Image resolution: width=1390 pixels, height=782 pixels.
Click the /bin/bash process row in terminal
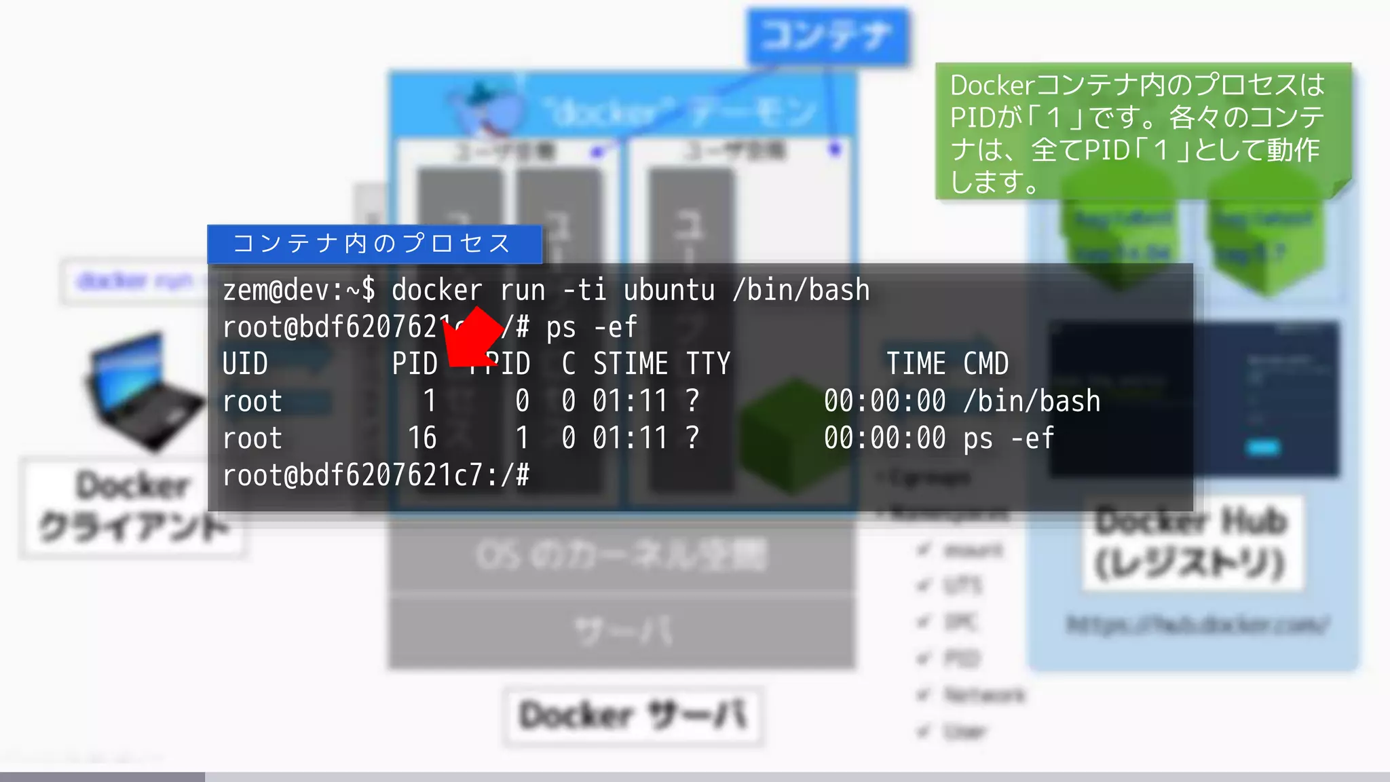click(661, 401)
